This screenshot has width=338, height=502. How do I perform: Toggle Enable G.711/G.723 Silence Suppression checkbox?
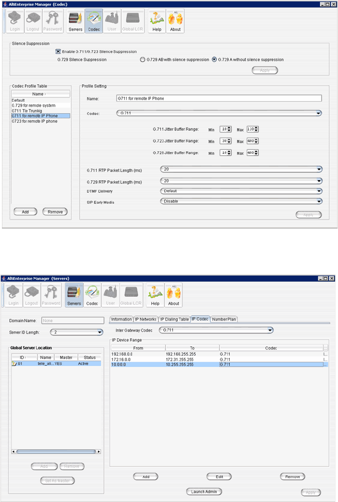(x=58, y=51)
